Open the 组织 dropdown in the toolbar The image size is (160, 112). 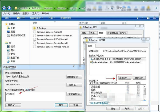coord(9,18)
